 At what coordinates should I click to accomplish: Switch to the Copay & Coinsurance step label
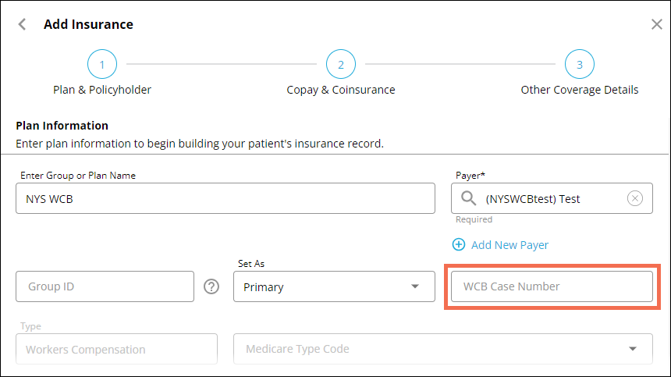coord(341,90)
